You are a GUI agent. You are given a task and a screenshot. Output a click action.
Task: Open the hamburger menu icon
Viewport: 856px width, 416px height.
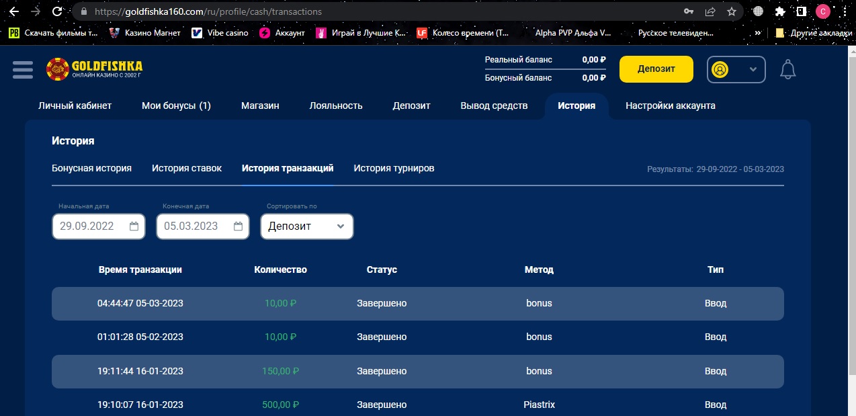23,69
